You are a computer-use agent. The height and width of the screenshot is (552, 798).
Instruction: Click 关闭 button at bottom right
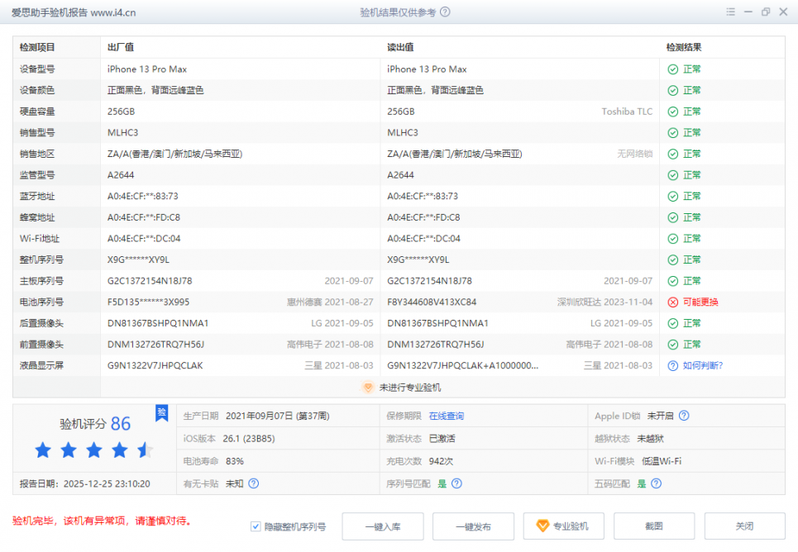pos(744,526)
